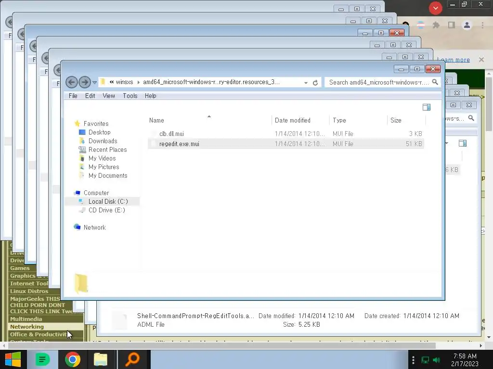Select the regedit.exe.mui file
The width and height of the screenshot is (493, 369).
tap(286, 144)
